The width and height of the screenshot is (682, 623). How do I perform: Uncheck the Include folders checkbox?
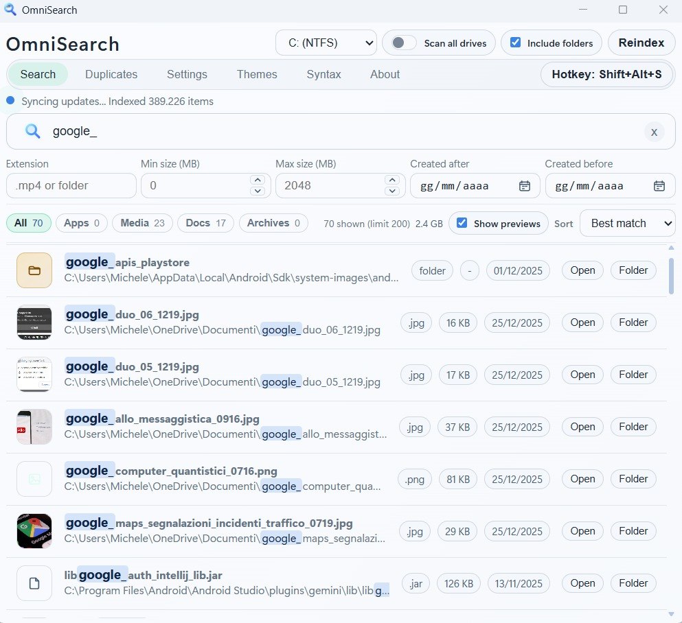pos(516,43)
